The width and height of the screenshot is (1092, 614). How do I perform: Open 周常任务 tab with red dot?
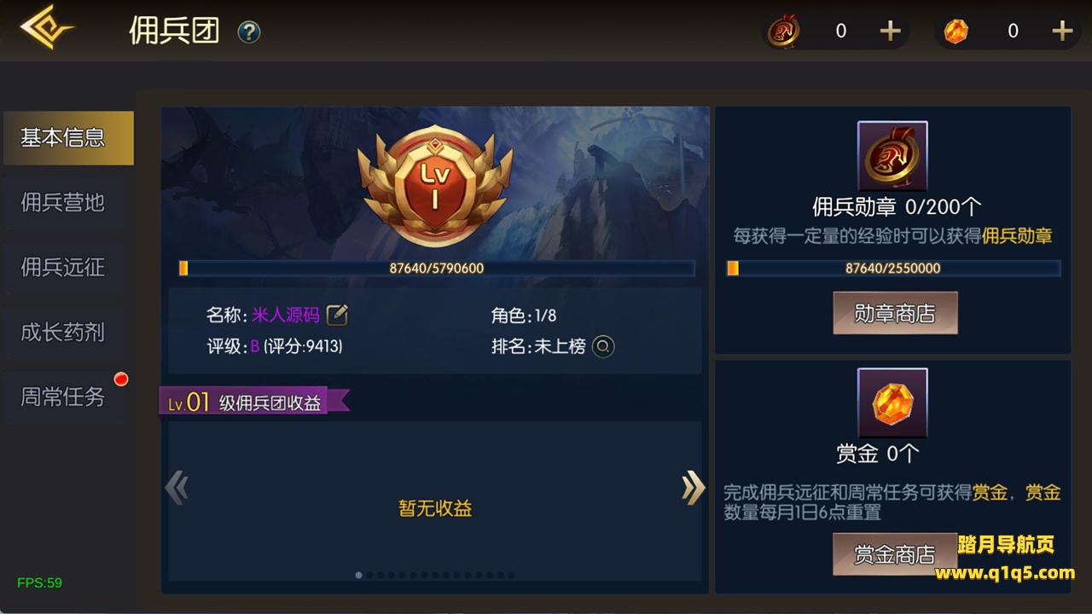click(x=63, y=397)
